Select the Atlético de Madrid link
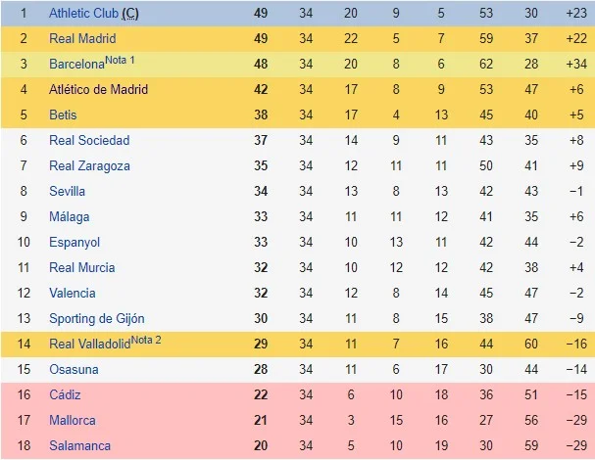595x460 pixels. coord(98,90)
